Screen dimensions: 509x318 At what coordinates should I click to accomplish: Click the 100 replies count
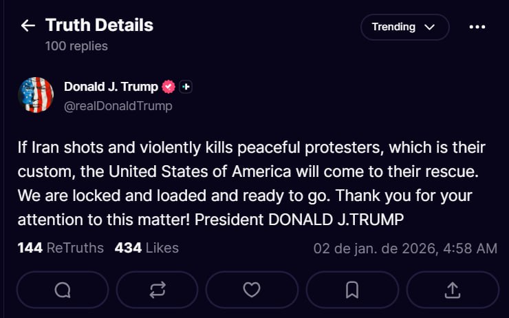tap(76, 46)
